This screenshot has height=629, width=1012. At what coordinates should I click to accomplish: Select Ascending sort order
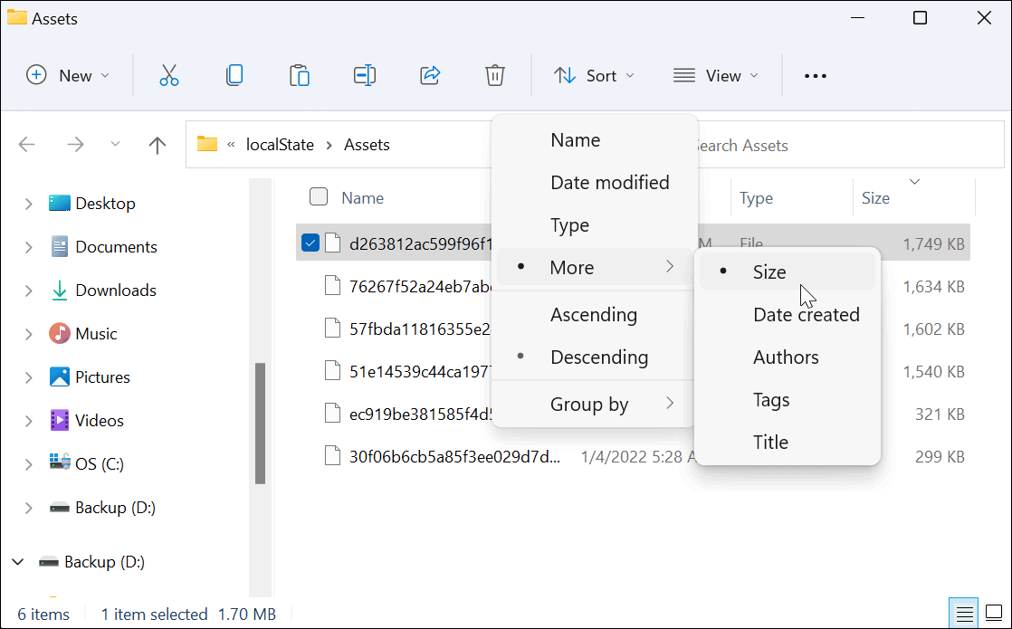(594, 314)
